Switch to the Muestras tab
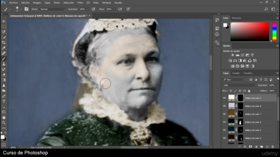280x157 pixels. point(236,18)
